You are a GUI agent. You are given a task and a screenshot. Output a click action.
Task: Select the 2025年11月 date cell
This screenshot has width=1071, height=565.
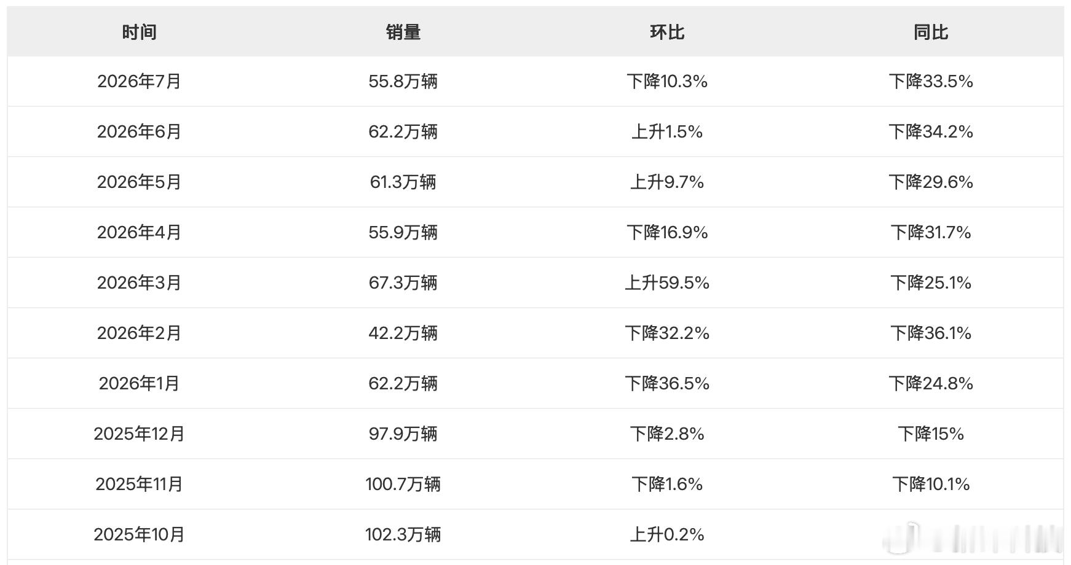(139, 484)
